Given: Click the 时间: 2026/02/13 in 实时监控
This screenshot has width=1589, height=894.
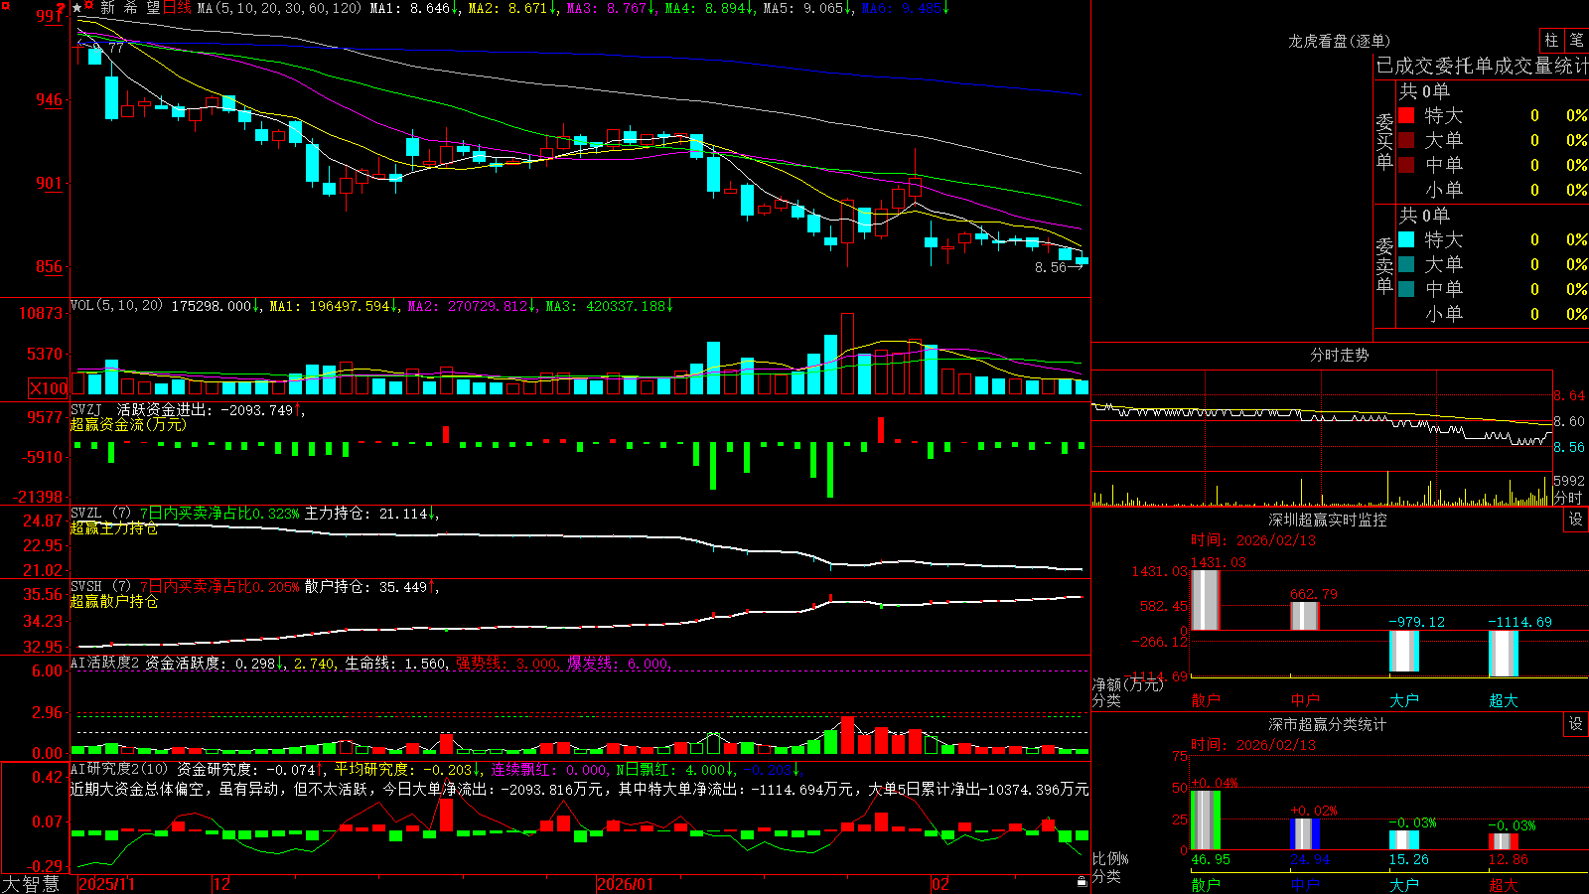Looking at the screenshot, I should pos(1253,540).
